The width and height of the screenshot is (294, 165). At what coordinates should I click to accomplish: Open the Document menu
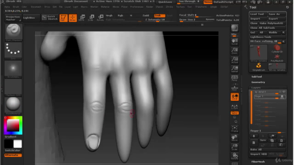(36, 7)
